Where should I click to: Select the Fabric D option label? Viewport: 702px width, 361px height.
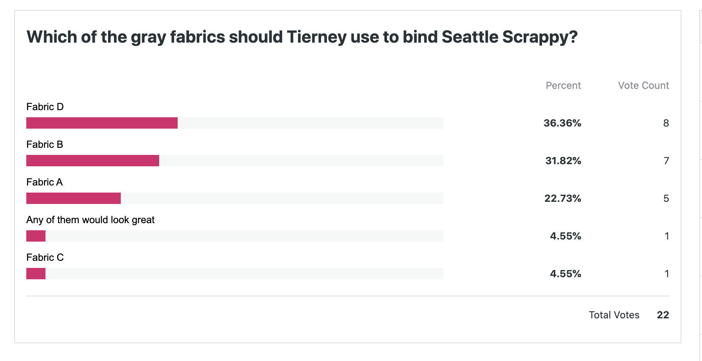(45, 107)
